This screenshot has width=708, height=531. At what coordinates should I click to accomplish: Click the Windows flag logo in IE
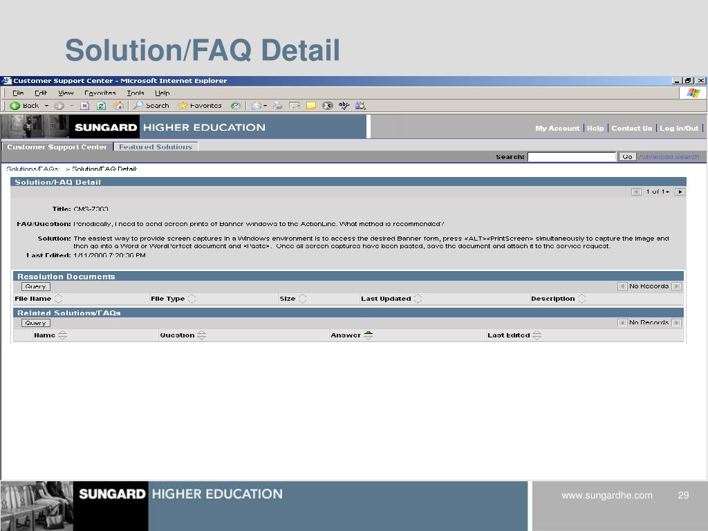pyautogui.click(x=693, y=93)
